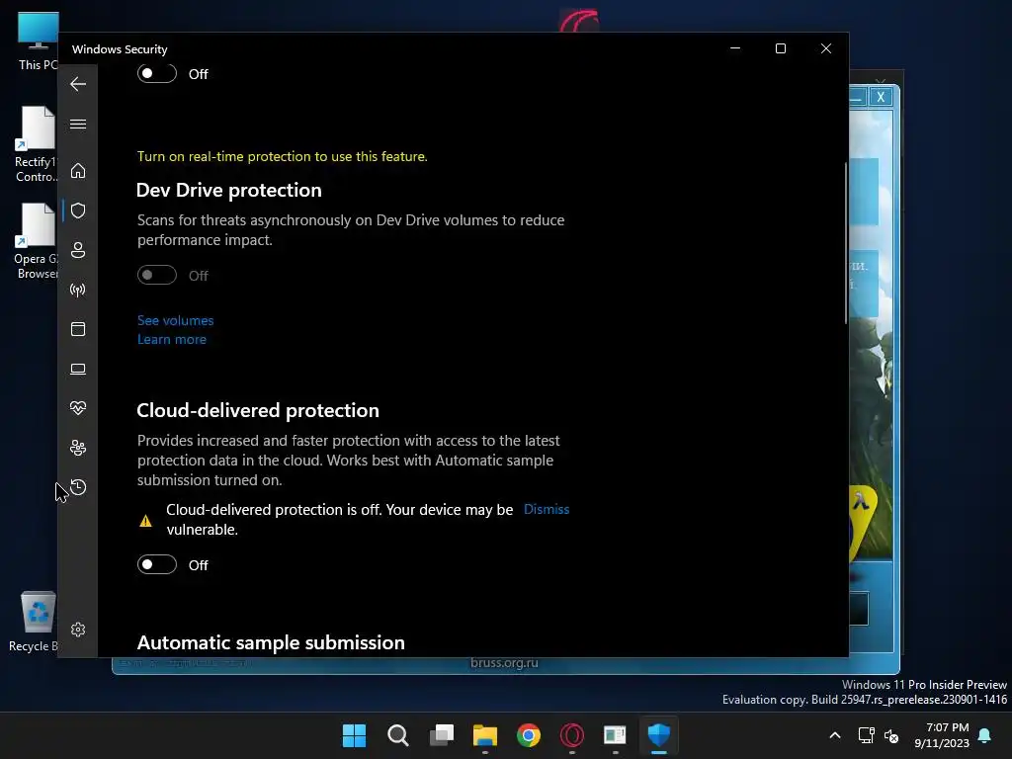Select the Rectify11 Control desktop shortcut
Image resolution: width=1012 pixels, height=759 pixels.
(x=37, y=145)
